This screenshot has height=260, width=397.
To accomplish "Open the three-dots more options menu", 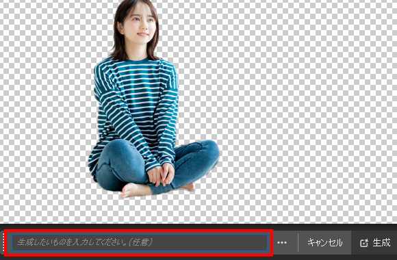I will coord(282,243).
